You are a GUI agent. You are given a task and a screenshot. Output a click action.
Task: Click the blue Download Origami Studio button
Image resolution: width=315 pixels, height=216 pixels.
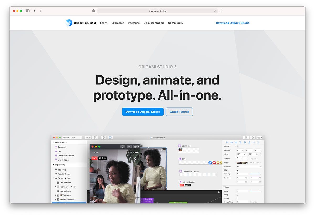click(x=143, y=112)
